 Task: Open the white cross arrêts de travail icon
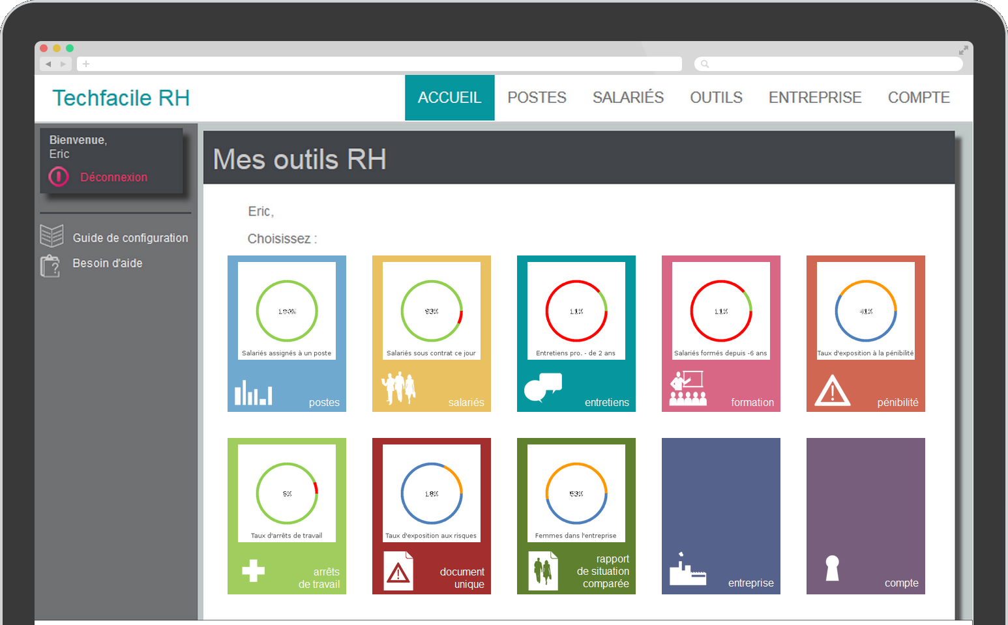click(x=253, y=571)
